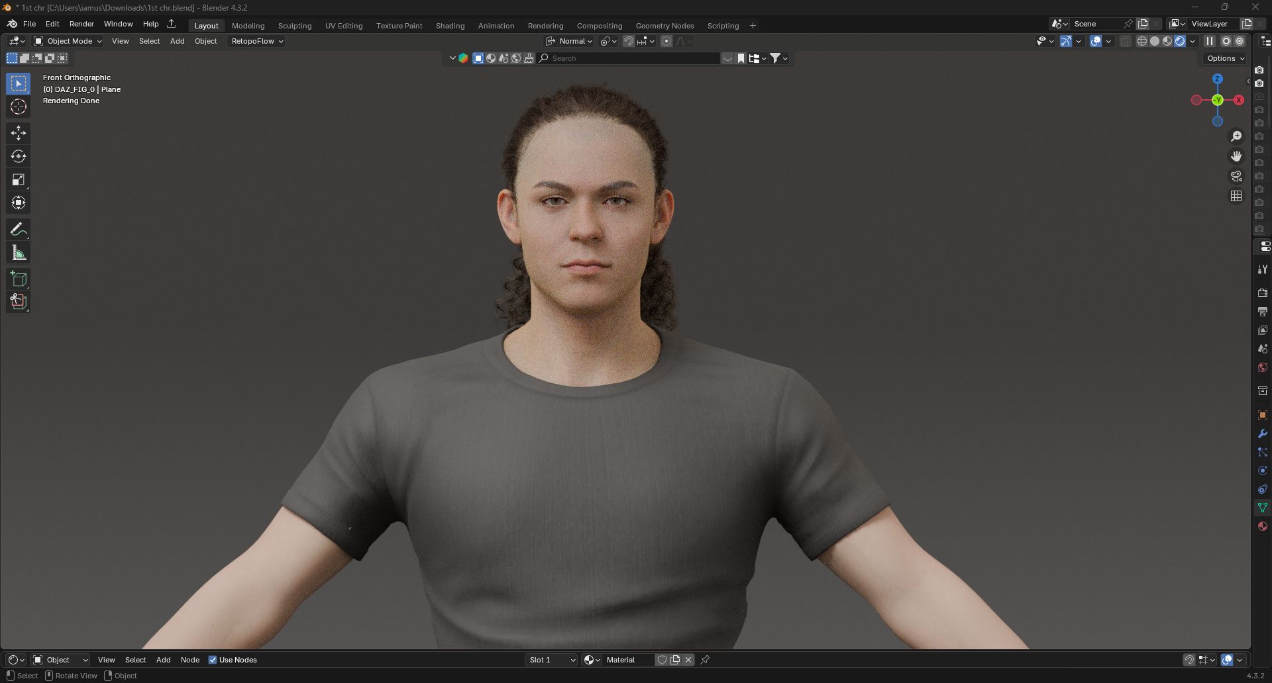Open the Object Mode dropdown
The image size is (1272, 683).
click(68, 41)
